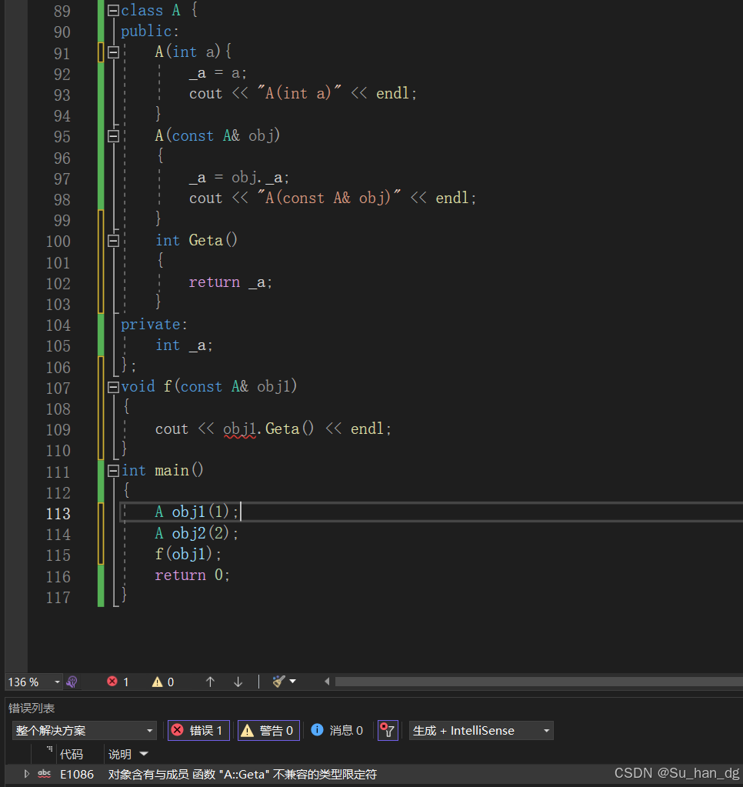Jump to next error with down arrow
This screenshot has height=787, width=743.
point(238,682)
